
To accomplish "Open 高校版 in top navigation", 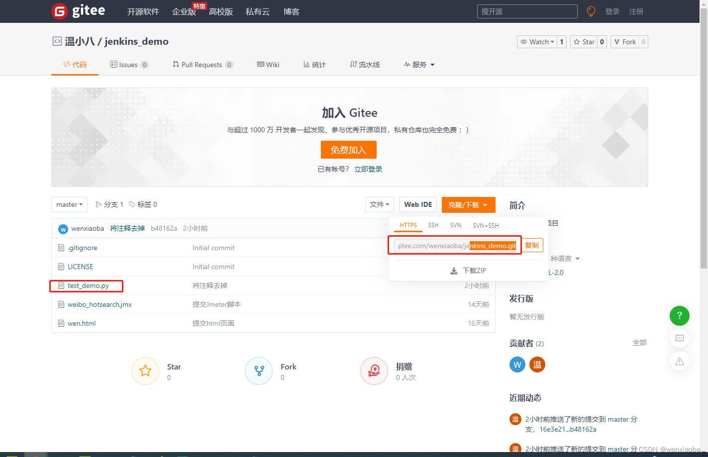I will pyautogui.click(x=221, y=11).
